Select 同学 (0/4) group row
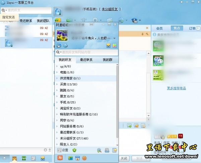201x163 pixels. click(85, 120)
